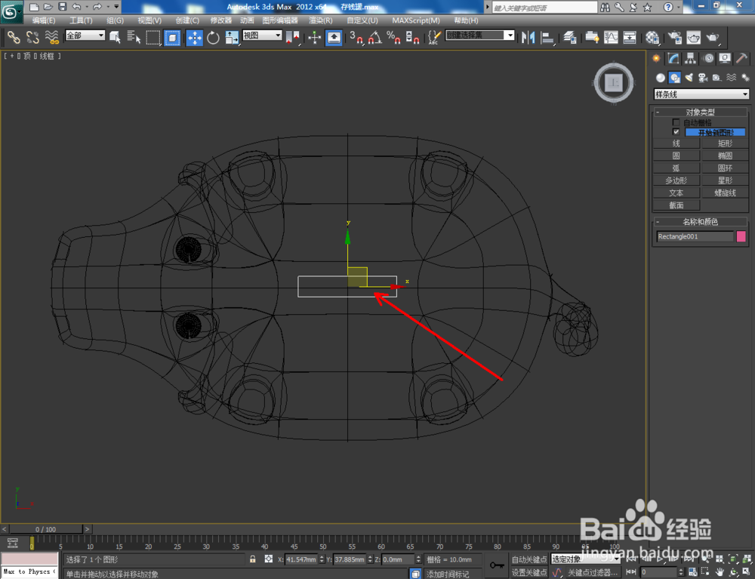Open Rendered Frame Window icon
The image size is (755, 579).
(x=694, y=37)
